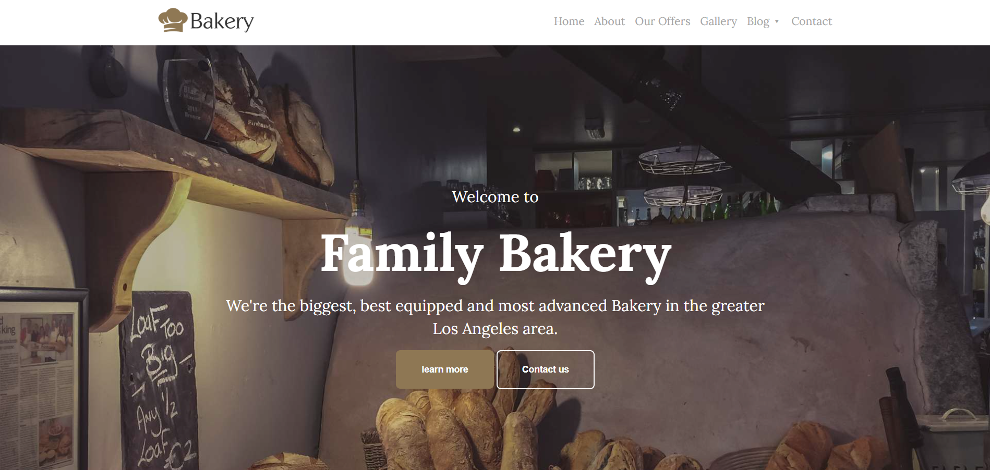Click the Contact us outlined button
The image size is (990, 470).
(545, 369)
